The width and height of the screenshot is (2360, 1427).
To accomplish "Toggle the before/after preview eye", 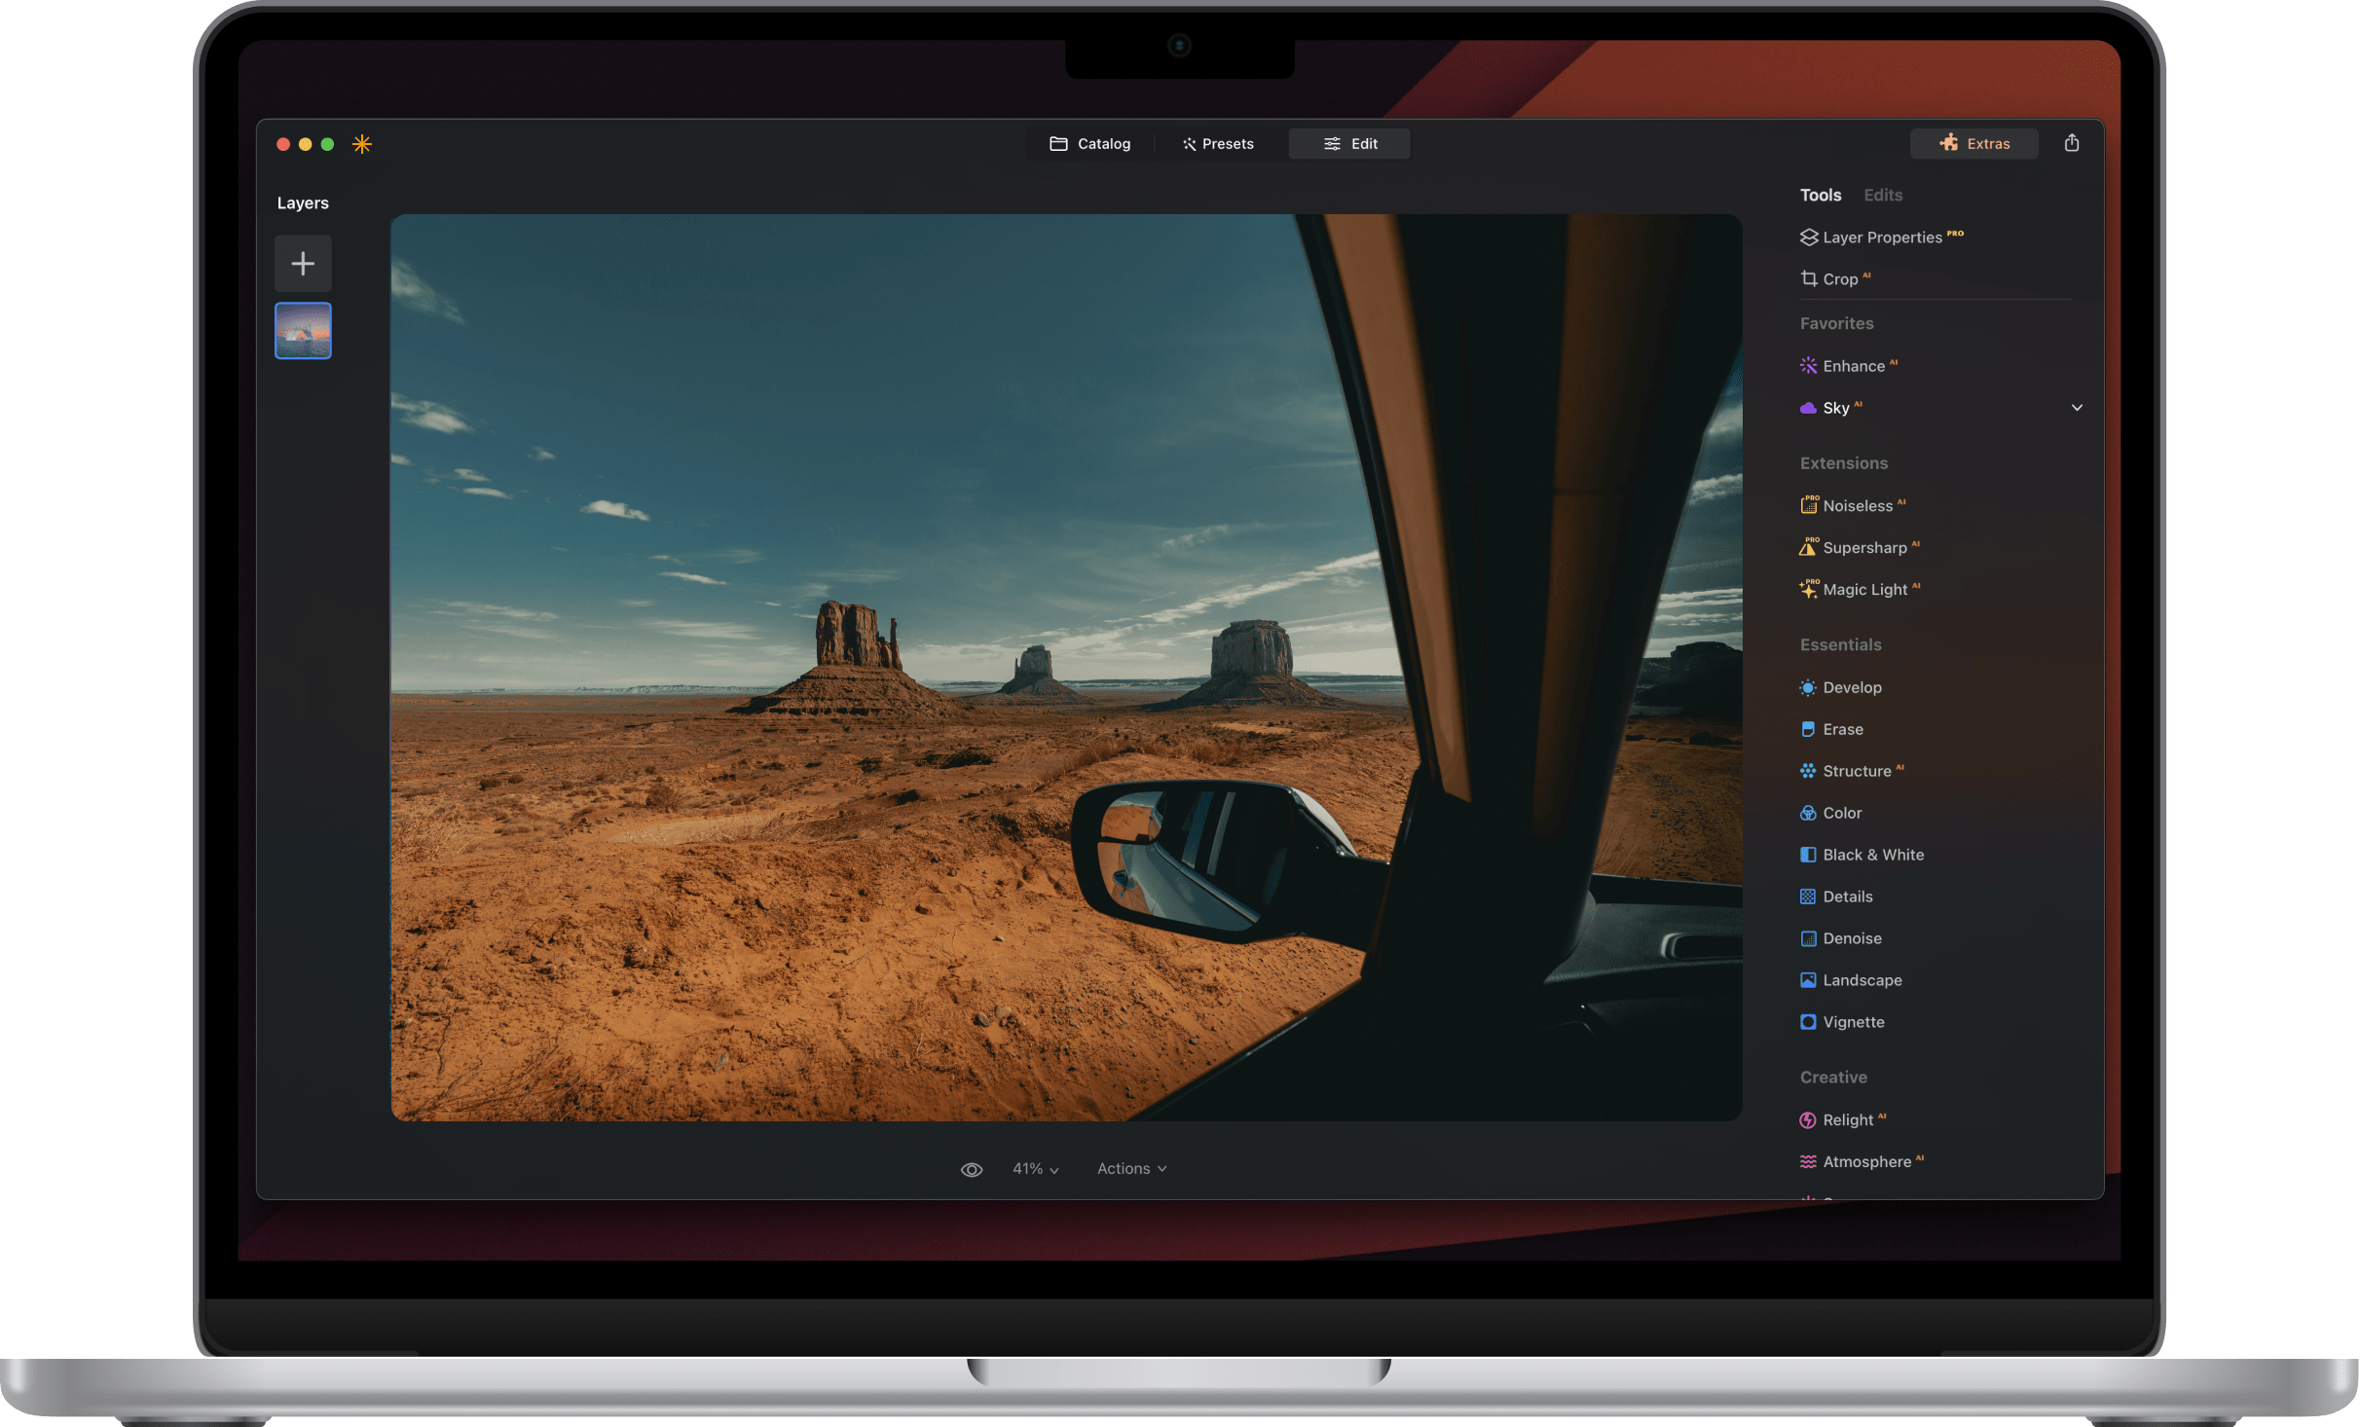I will (972, 1168).
